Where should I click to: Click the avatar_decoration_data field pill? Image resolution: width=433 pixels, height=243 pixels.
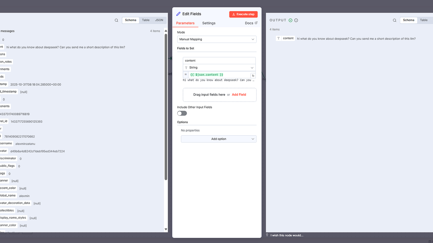click(15, 203)
